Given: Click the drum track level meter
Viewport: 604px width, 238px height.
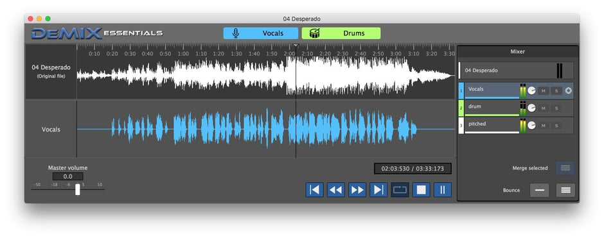Looking at the screenshot, I should click(x=523, y=108).
